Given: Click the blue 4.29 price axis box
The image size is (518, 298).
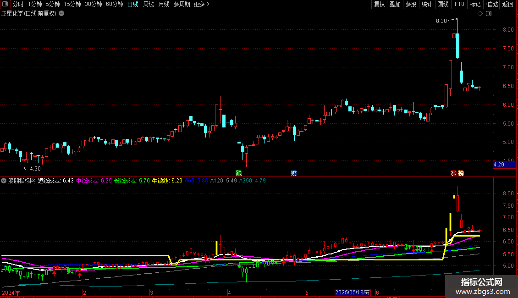Looking at the screenshot, I should pyautogui.click(x=504, y=165).
